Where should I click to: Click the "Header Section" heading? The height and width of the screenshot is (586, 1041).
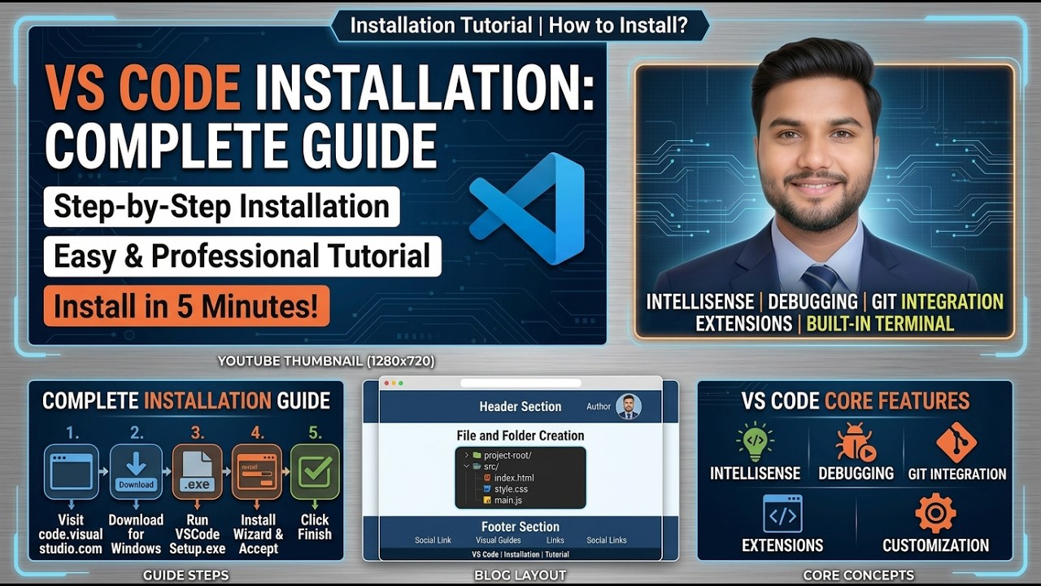[520, 406]
